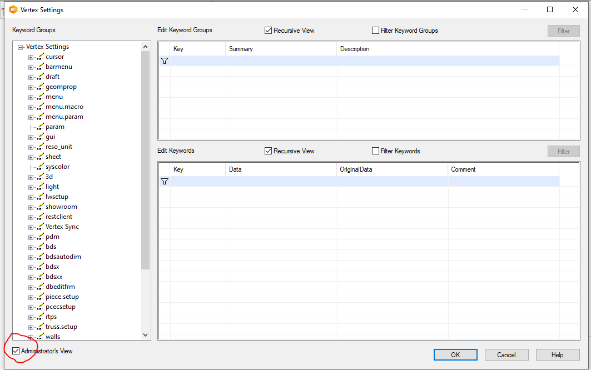Enable the Filter Keywords checkbox
Viewport: 591px width, 370px height.
tap(376, 151)
